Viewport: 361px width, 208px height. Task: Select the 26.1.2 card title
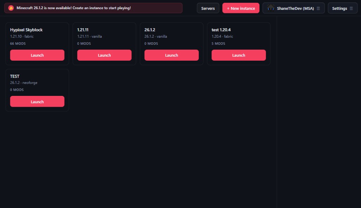[149, 30]
